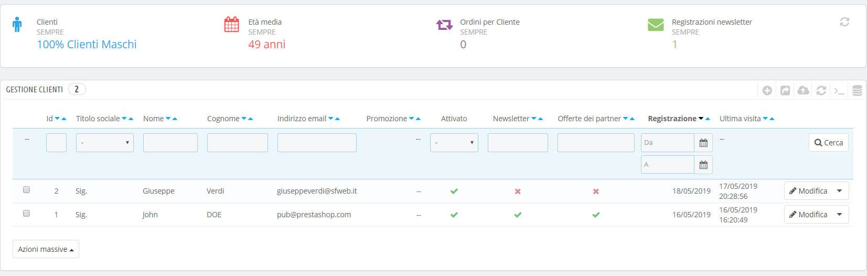Click the Offerte dei partner filter field
Screen dimensions: 867x276
(x=596, y=143)
